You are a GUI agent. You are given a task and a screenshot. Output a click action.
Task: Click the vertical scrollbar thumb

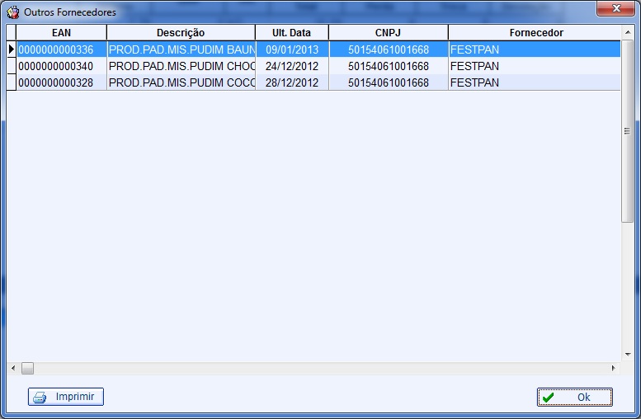[628, 131]
